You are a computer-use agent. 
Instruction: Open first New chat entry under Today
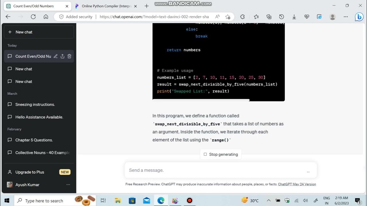coord(39,69)
